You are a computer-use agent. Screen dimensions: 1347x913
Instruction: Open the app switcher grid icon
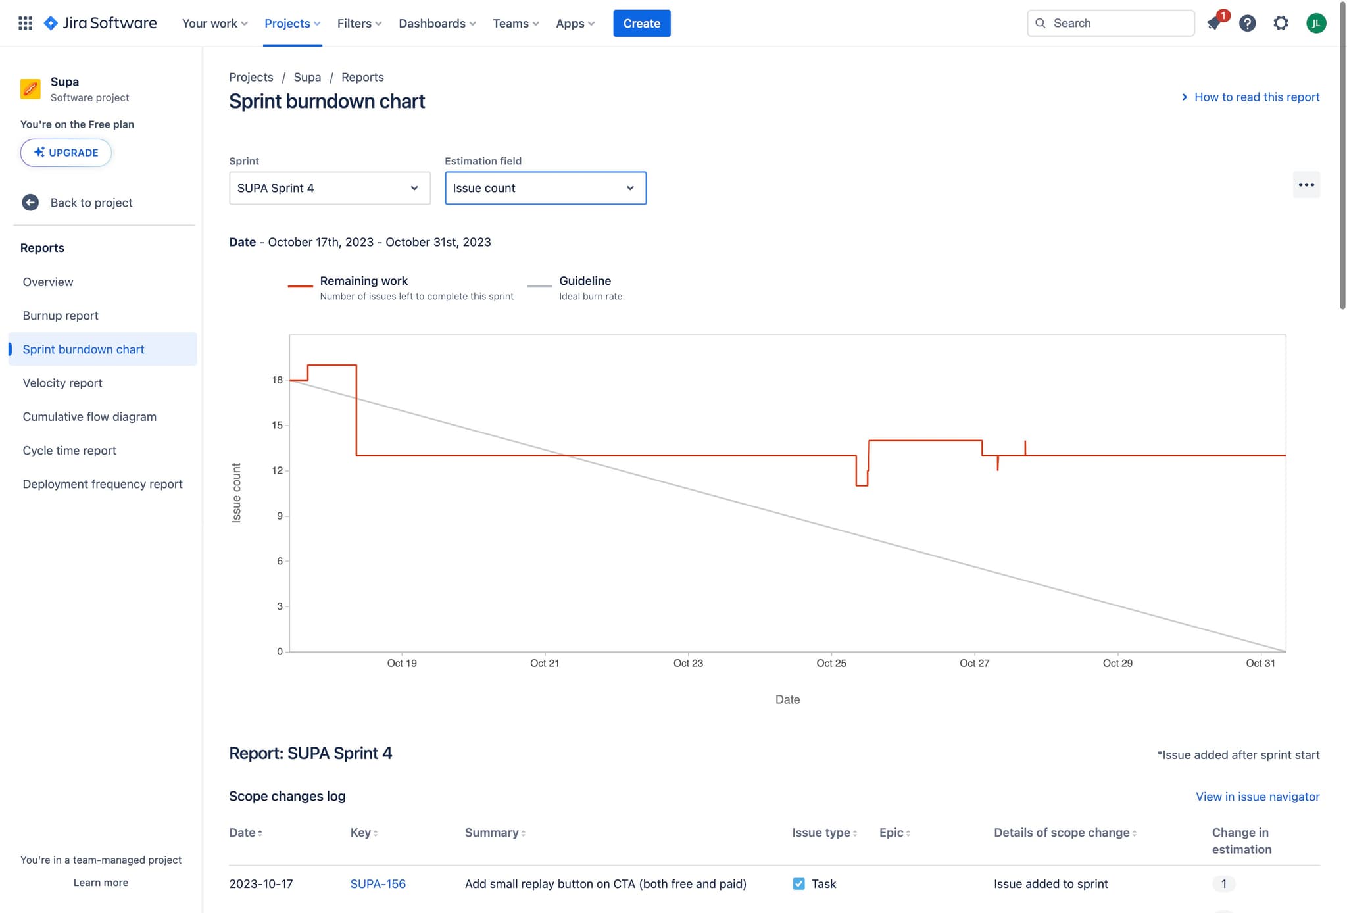tap(25, 23)
